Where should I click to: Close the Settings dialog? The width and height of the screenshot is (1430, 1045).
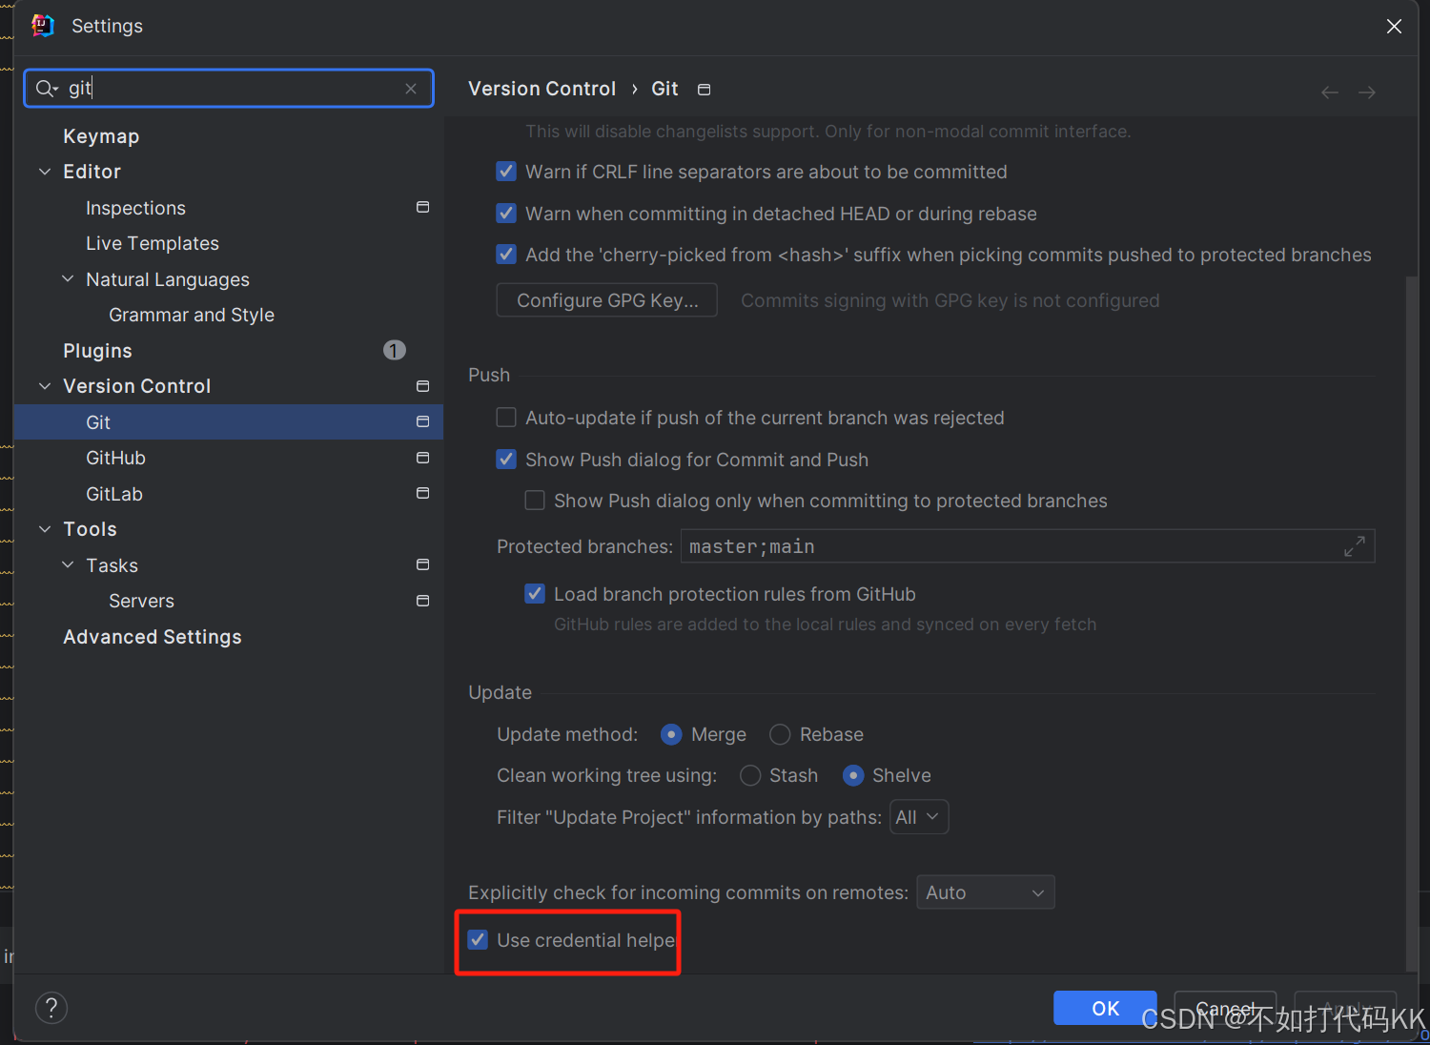[x=1394, y=26]
